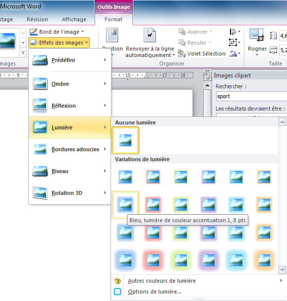Toggle the ruler view button above scrollbar
This screenshot has height=301, width=287.
(x=207, y=76)
